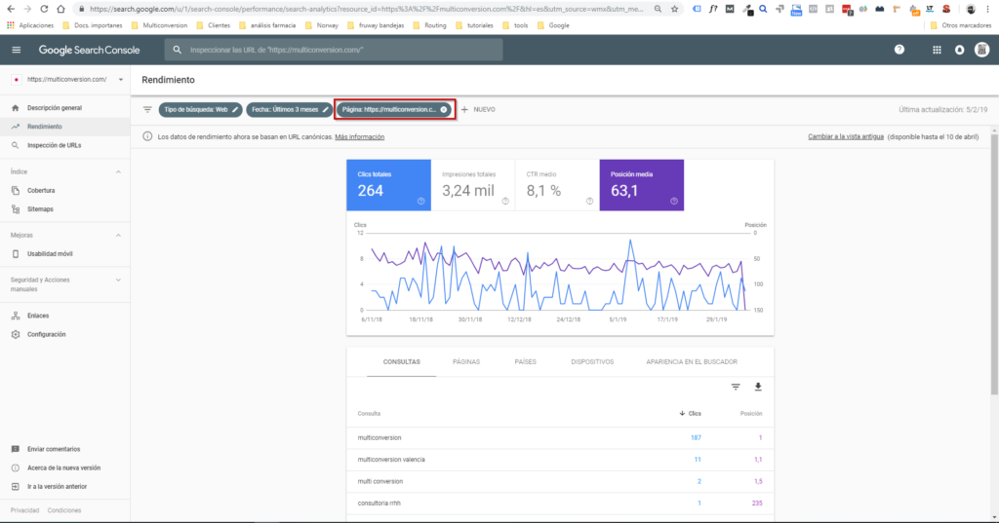Image resolution: width=999 pixels, height=523 pixels.
Task: Toggle the Clics totales metric card
Action: pyautogui.click(x=388, y=185)
